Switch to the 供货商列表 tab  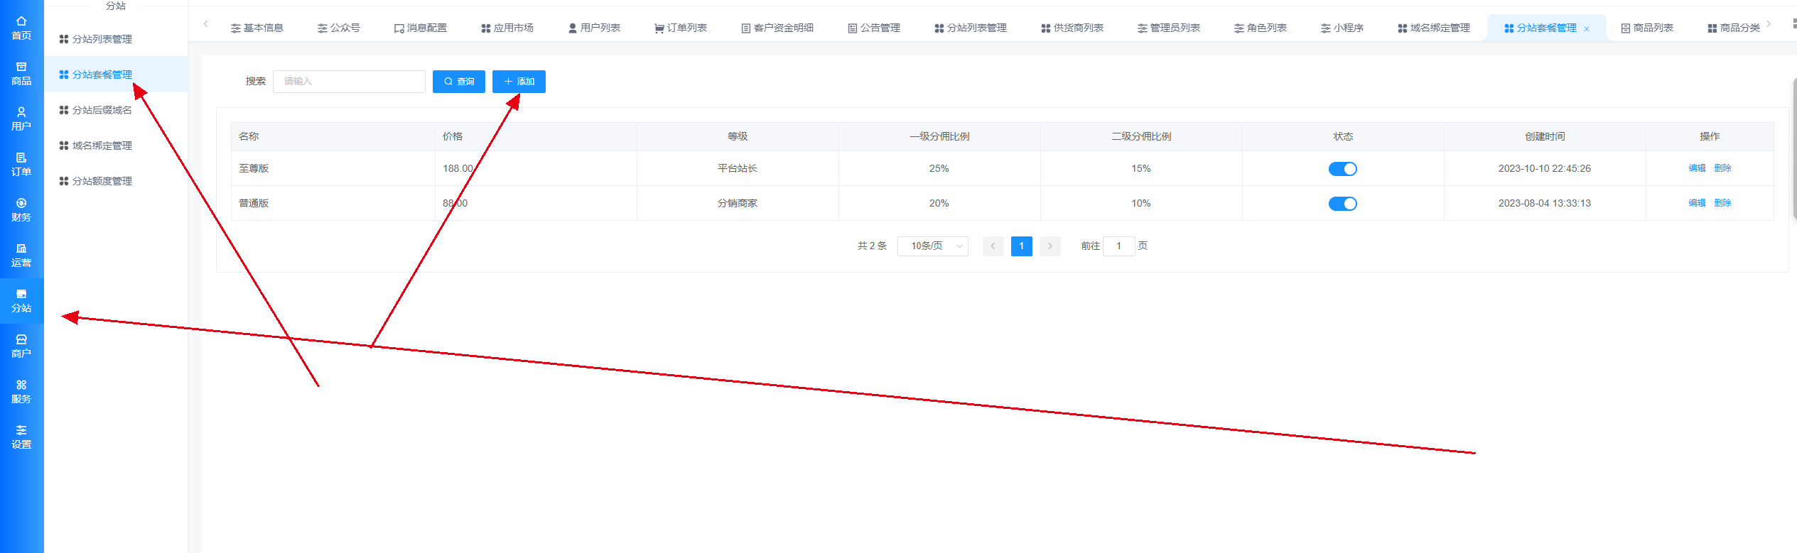pos(1072,28)
